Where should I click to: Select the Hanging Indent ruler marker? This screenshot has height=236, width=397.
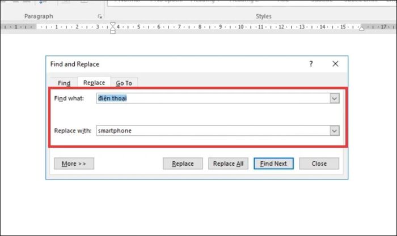click(113, 28)
